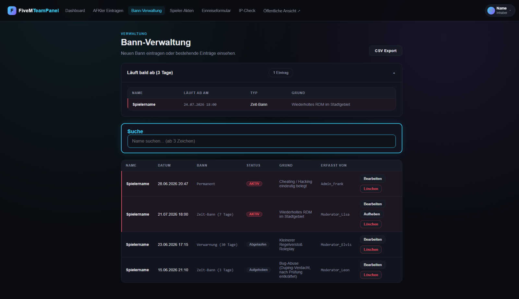Click Bearbeiten in the Moderator_Elvis row
Viewport: 519px width, 299px height.
(373, 239)
